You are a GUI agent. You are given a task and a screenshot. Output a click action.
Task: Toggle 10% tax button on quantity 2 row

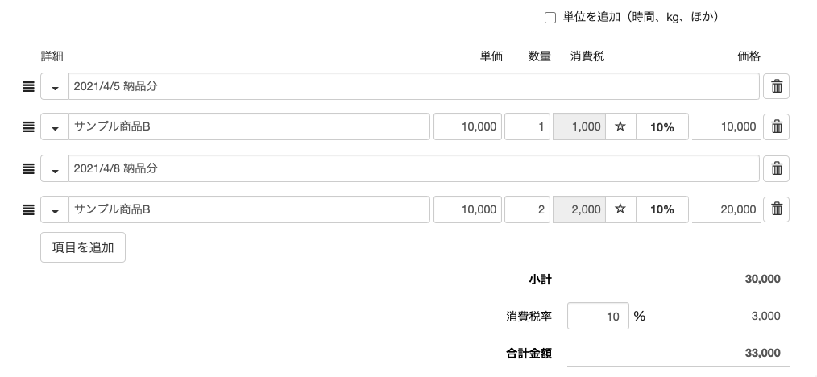pos(662,209)
